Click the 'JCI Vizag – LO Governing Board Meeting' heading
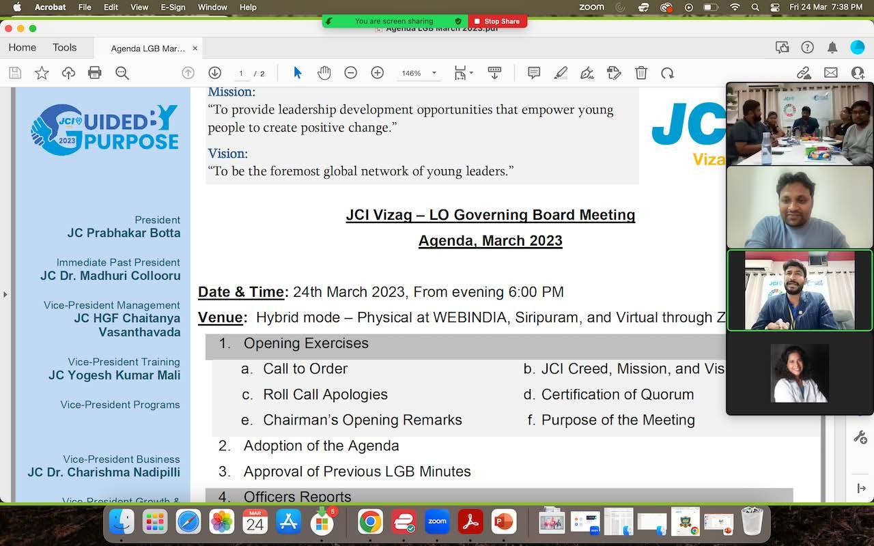874x546 pixels. (x=490, y=215)
